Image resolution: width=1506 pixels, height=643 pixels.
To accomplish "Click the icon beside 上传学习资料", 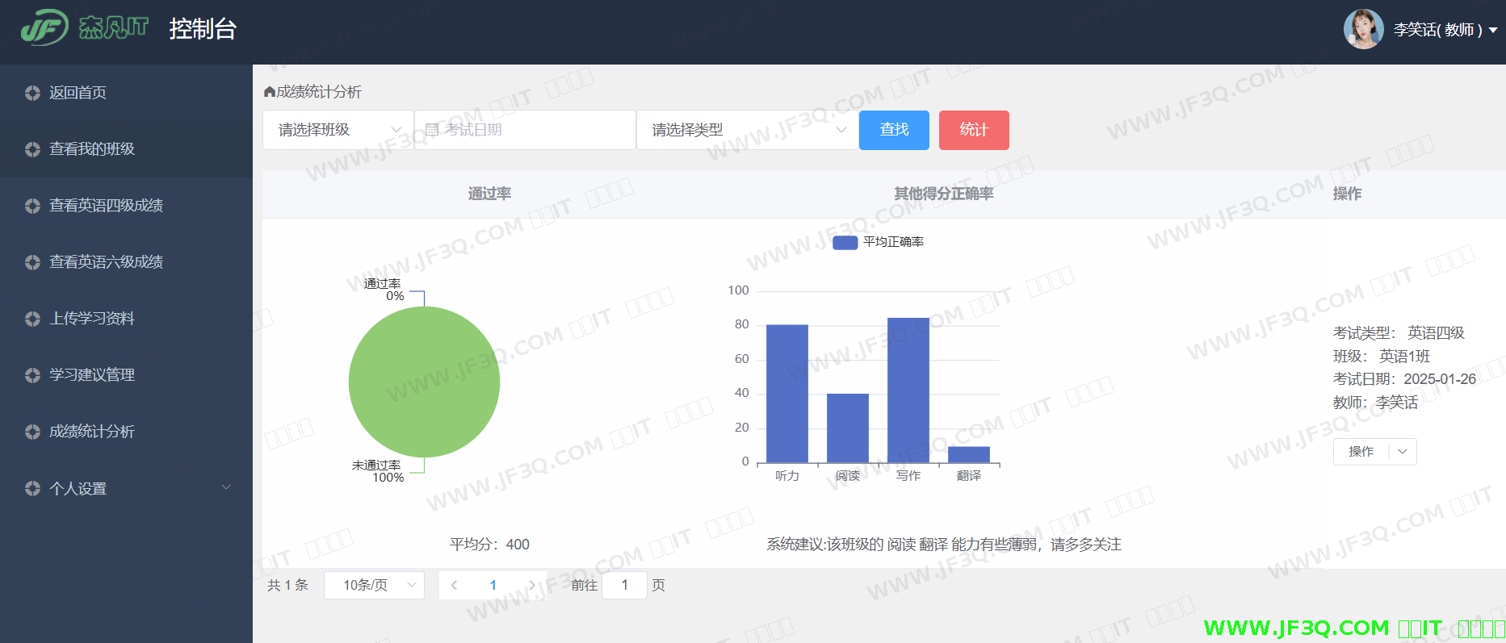I will (32, 319).
